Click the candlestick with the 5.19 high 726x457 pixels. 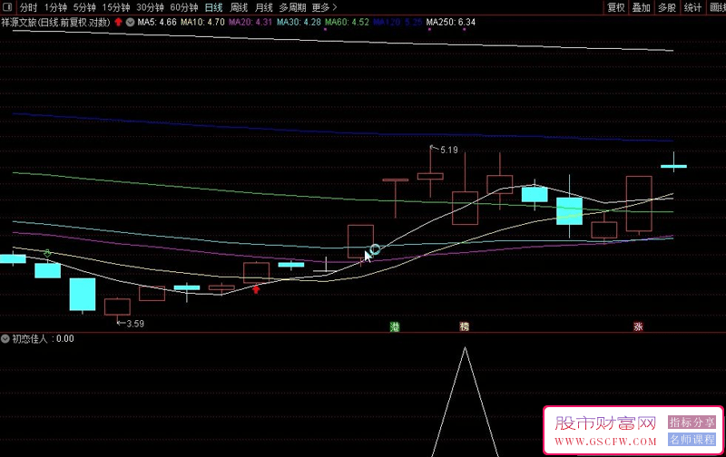point(430,175)
